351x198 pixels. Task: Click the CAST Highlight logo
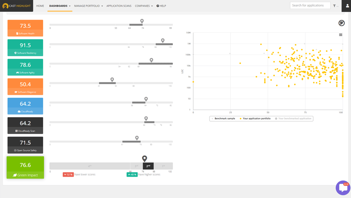coord(16,6)
